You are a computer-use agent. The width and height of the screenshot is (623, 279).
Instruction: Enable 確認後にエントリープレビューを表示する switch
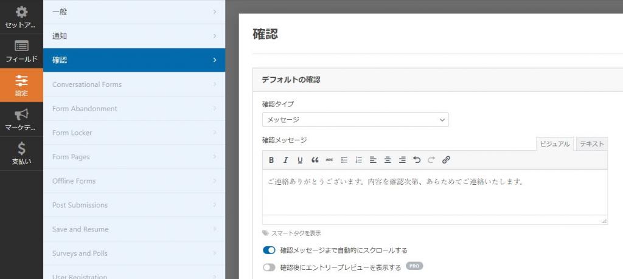point(269,267)
